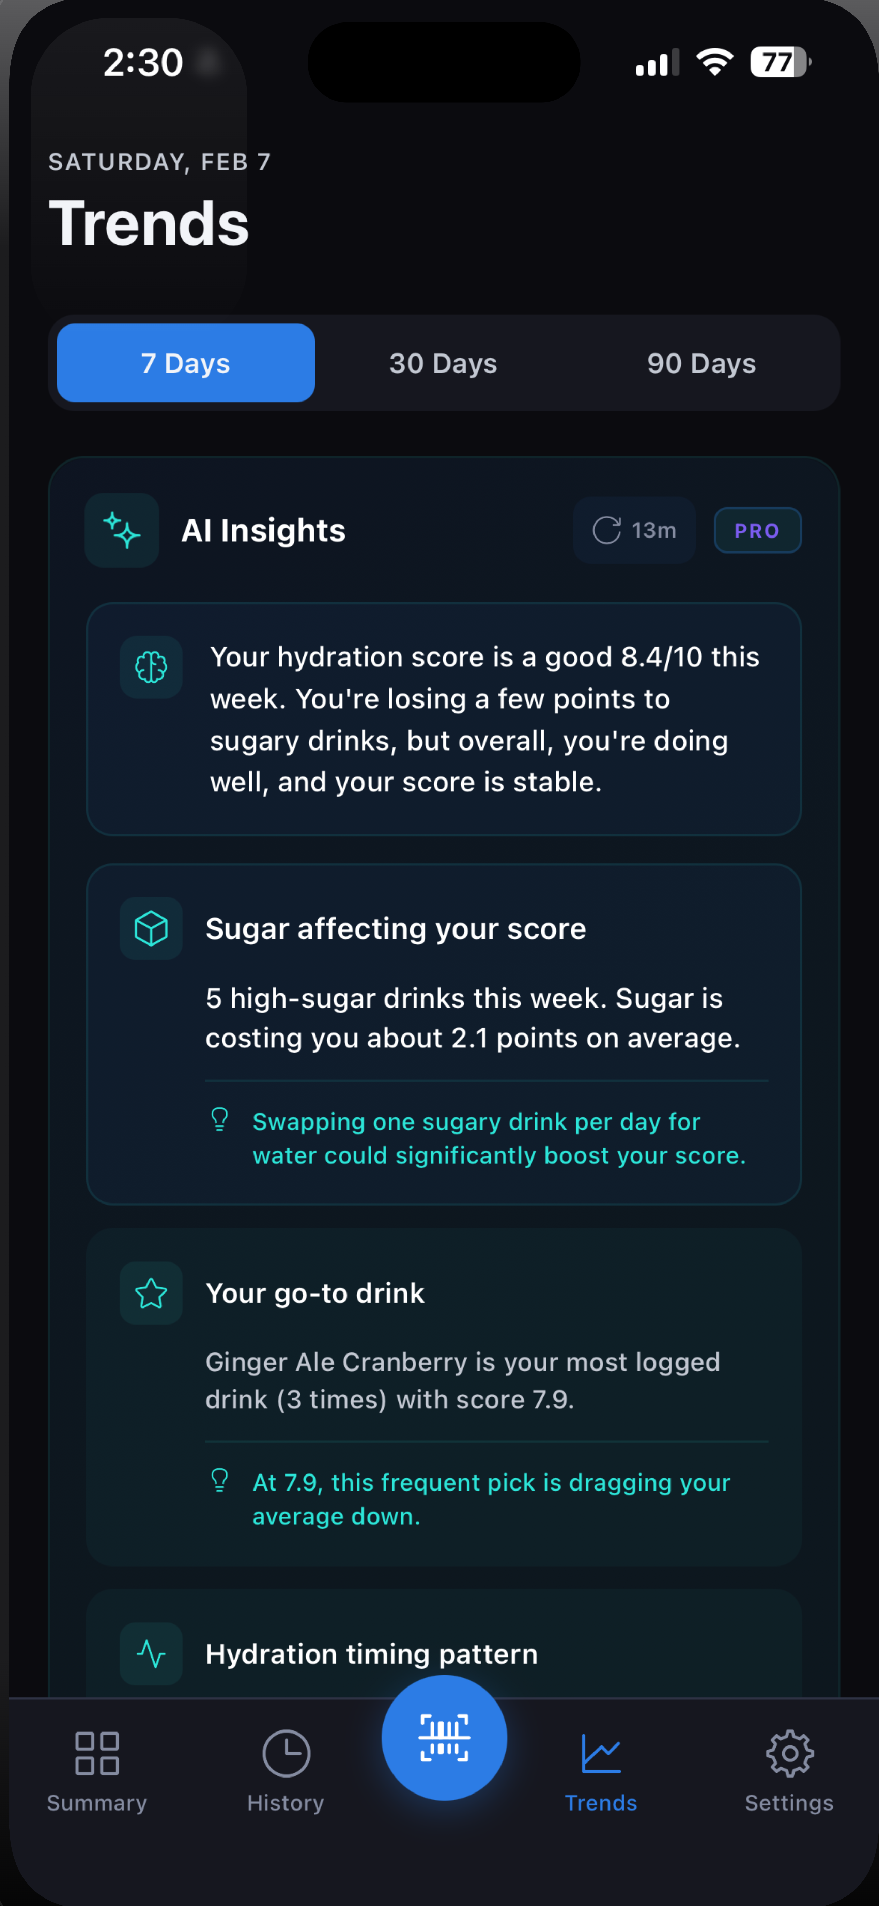The width and height of the screenshot is (879, 1906).
Task: Click the lightbulb icon in sugar tip
Action: point(220,1121)
